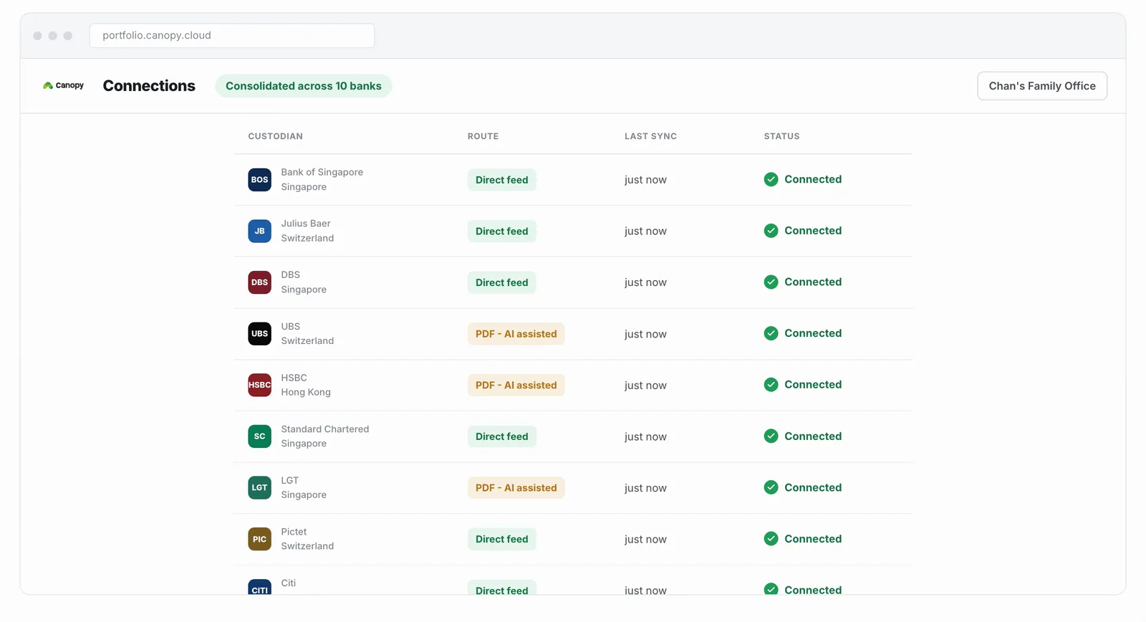Screen dimensions: 1146x622
Task: Click the Connections page heading
Action: (x=149, y=86)
